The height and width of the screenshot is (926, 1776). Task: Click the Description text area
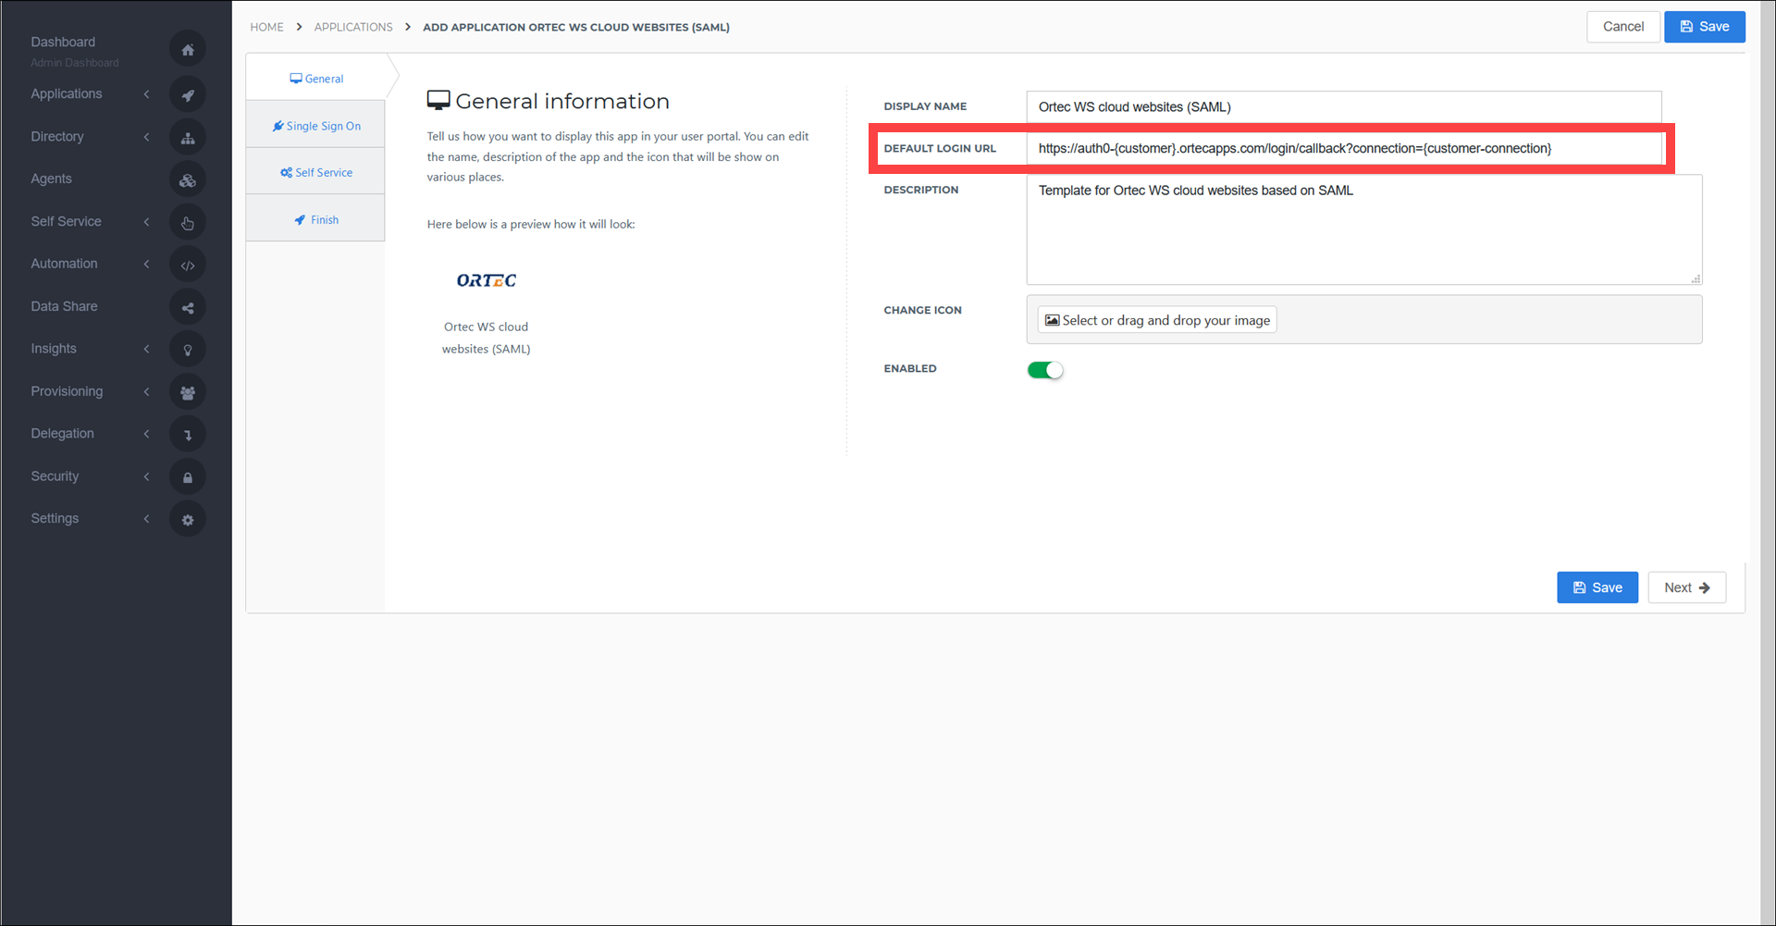tap(1364, 229)
